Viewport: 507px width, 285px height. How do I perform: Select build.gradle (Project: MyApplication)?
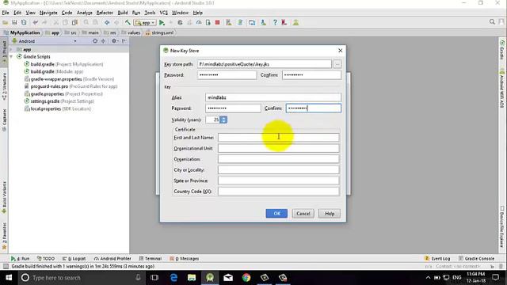pyautogui.click(x=63, y=64)
